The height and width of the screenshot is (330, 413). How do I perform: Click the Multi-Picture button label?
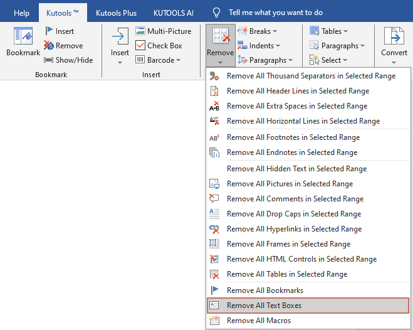tap(169, 31)
